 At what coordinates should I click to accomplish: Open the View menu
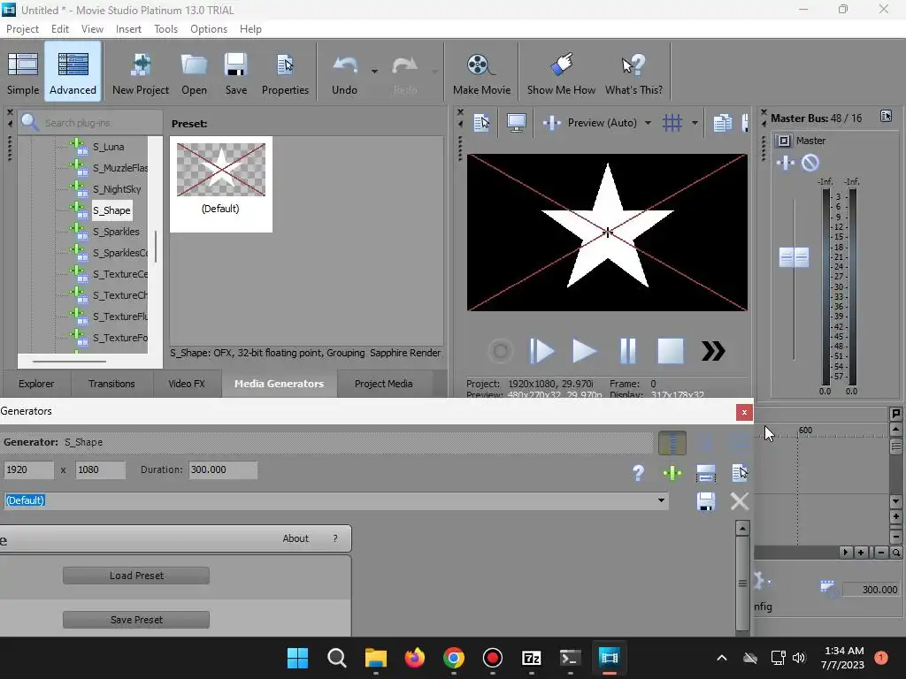[92, 29]
